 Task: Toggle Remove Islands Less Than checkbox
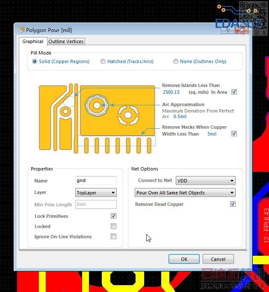pyautogui.click(x=234, y=92)
